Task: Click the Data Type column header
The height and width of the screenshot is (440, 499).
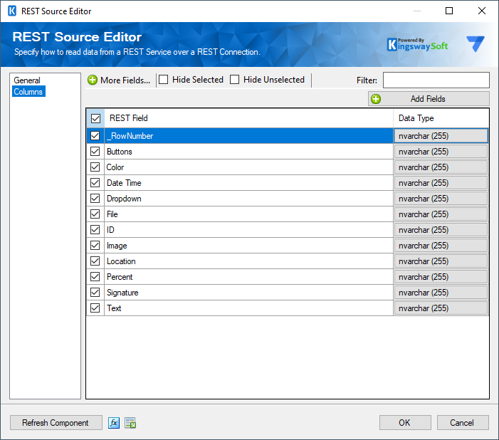Action: 441,118
